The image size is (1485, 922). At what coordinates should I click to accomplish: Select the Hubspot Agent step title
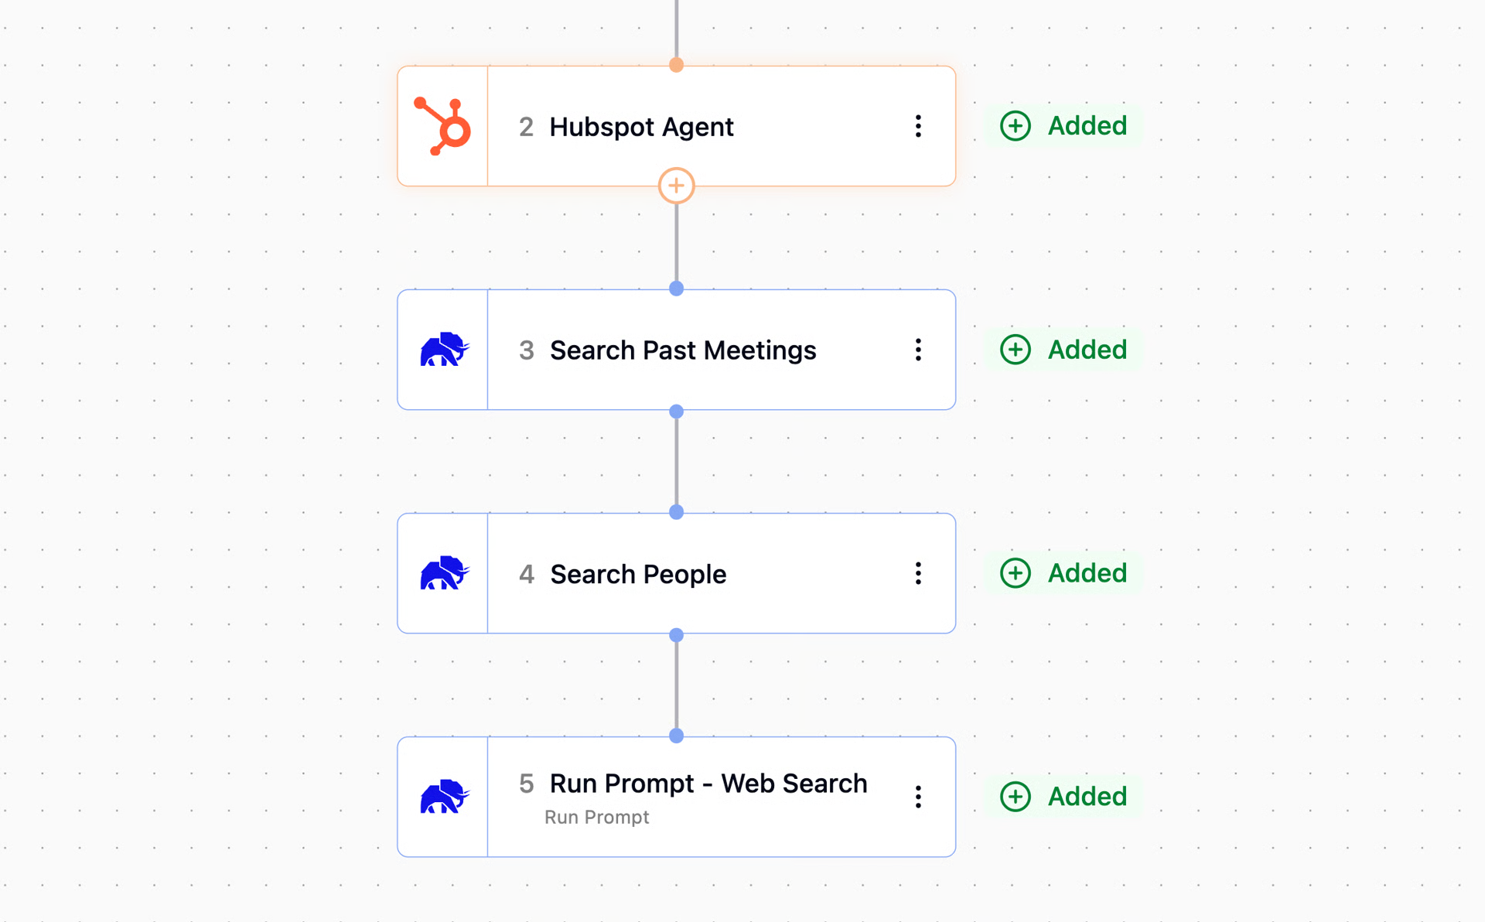(x=641, y=127)
